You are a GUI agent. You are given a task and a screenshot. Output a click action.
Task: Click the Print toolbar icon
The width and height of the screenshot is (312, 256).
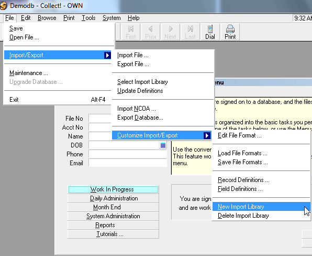pyautogui.click(x=230, y=32)
